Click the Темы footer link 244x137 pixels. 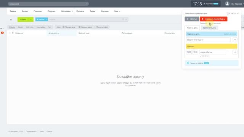coord(42,131)
